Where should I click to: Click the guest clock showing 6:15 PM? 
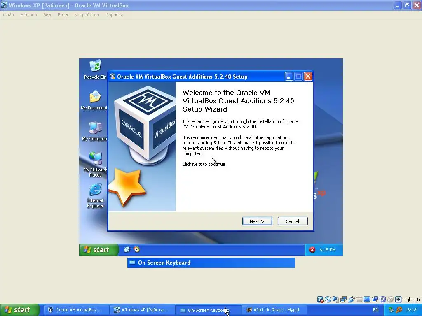[x=328, y=250]
